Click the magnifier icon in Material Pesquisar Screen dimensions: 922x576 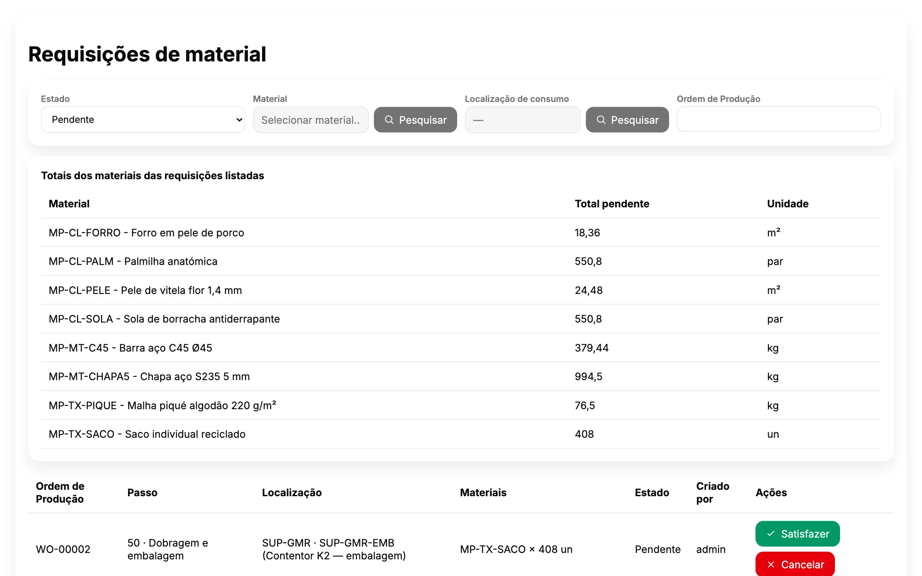point(389,120)
